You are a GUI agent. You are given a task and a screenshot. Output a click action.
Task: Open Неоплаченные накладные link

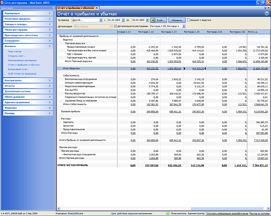pos(22,60)
